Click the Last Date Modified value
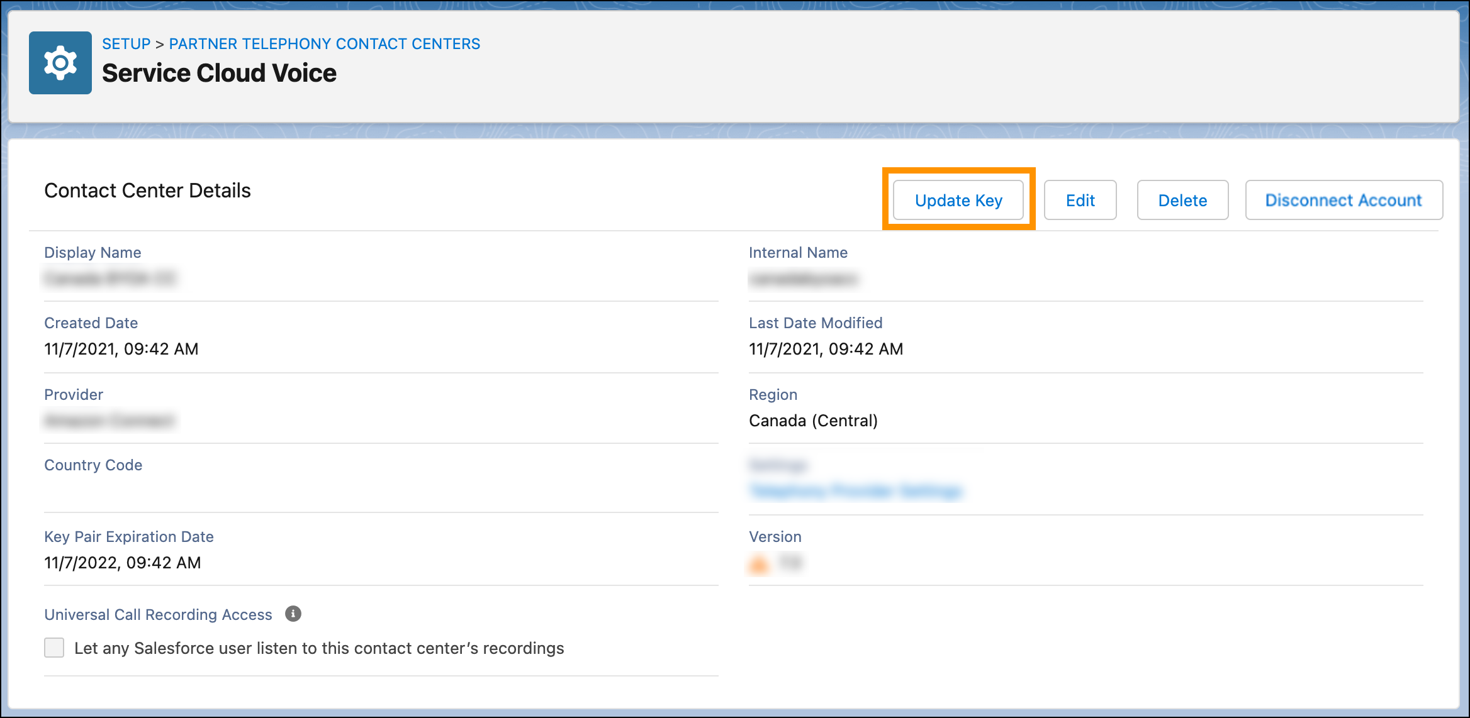This screenshot has height=718, width=1470. coord(826,349)
